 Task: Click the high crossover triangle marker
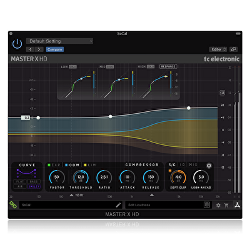click(x=152, y=195)
